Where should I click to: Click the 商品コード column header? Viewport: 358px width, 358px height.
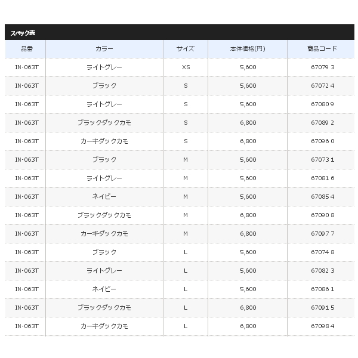tap(322, 49)
